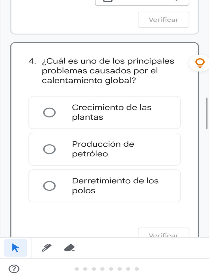
Task: Navigate to the last page dot
Action: (137, 269)
